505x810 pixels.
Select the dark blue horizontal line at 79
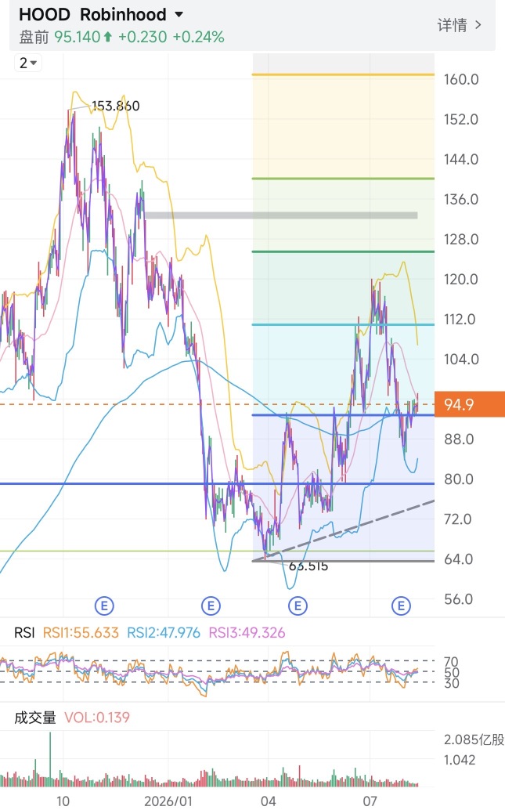tap(217, 484)
